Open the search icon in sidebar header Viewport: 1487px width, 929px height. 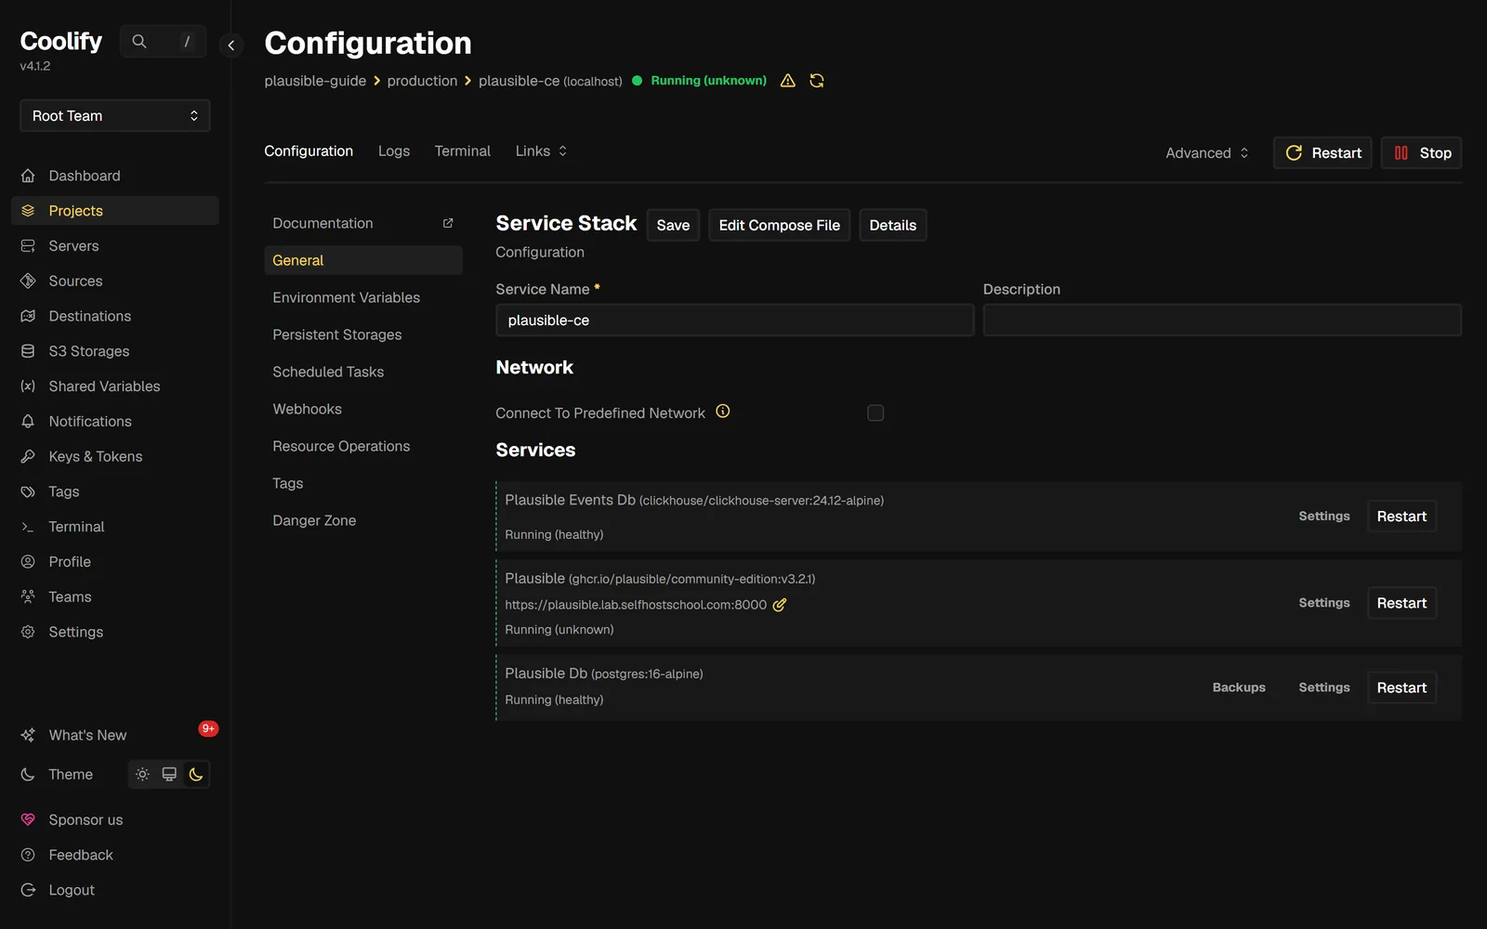pos(139,42)
